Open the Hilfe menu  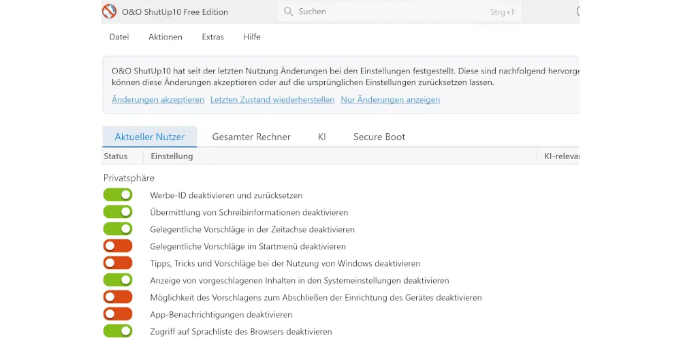coord(252,37)
